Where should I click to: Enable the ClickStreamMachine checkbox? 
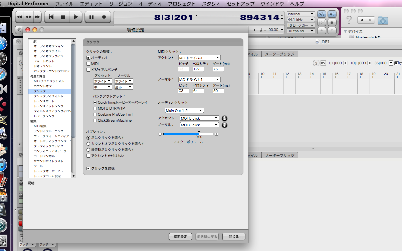(x=95, y=120)
